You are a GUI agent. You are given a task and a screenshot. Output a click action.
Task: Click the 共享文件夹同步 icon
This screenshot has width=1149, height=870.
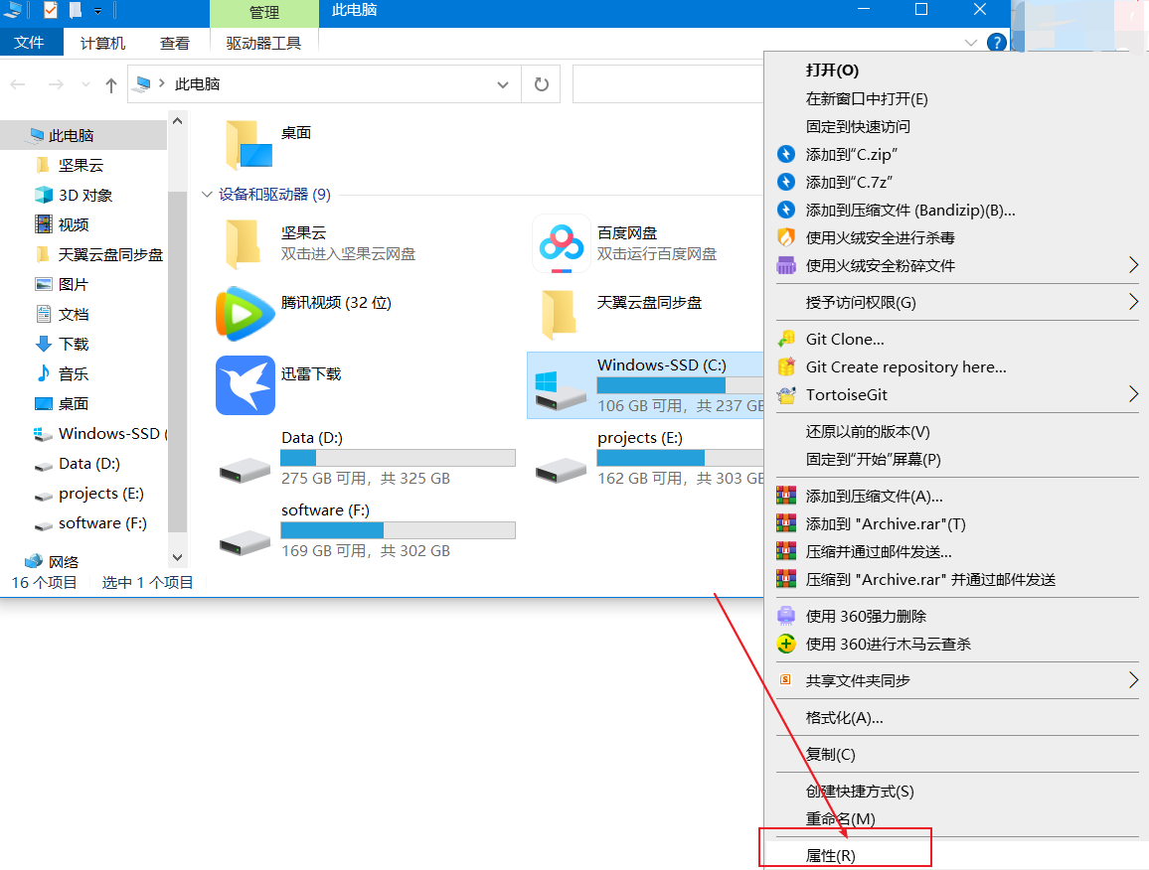[785, 679]
